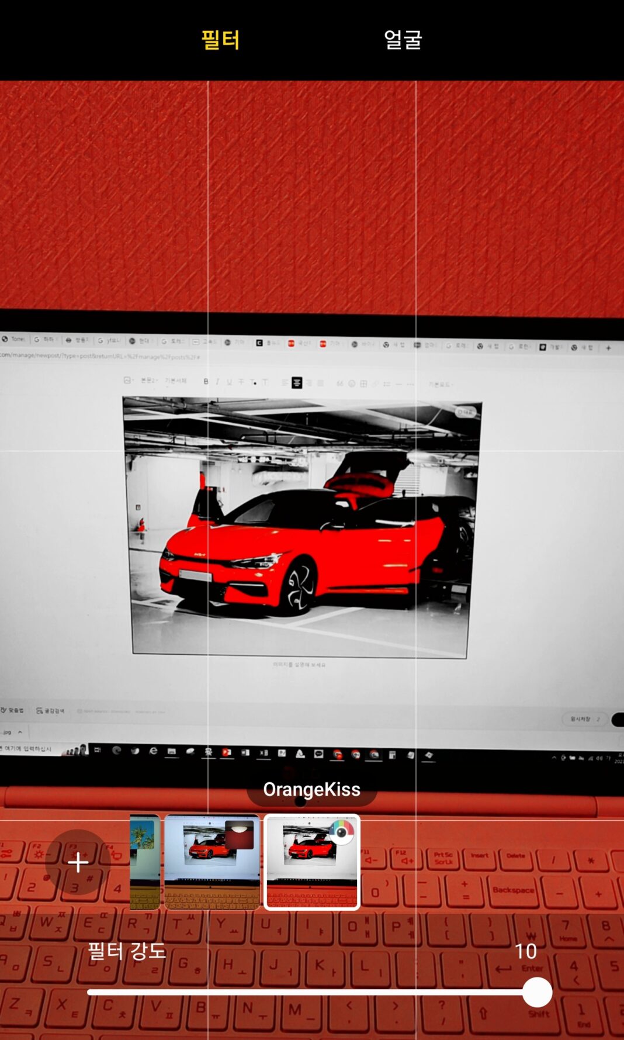The width and height of the screenshot is (624, 1040).
Task: Tap the plus button to add filters
Action: click(78, 862)
